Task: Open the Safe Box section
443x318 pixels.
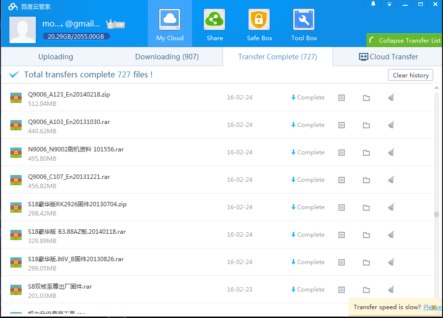Action: pyautogui.click(x=259, y=25)
